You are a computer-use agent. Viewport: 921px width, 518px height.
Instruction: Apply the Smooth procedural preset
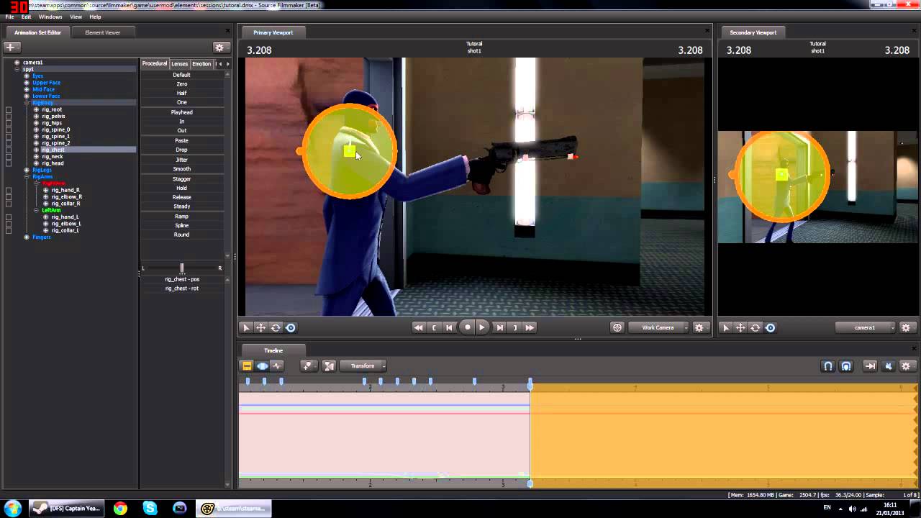[182, 169]
